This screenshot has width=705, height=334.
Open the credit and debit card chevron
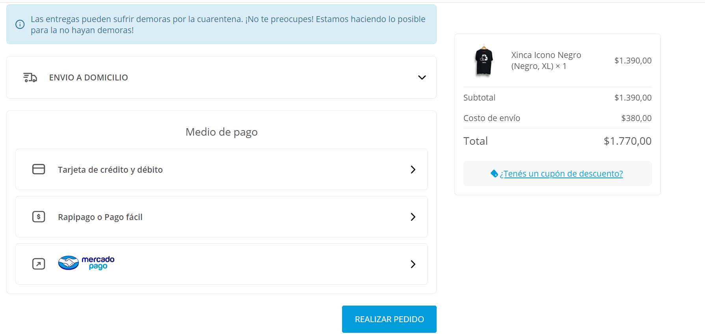click(413, 170)
